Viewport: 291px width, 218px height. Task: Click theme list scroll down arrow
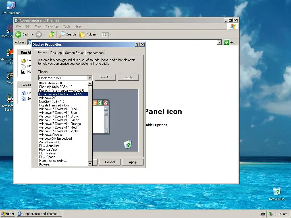pos(90,163)
